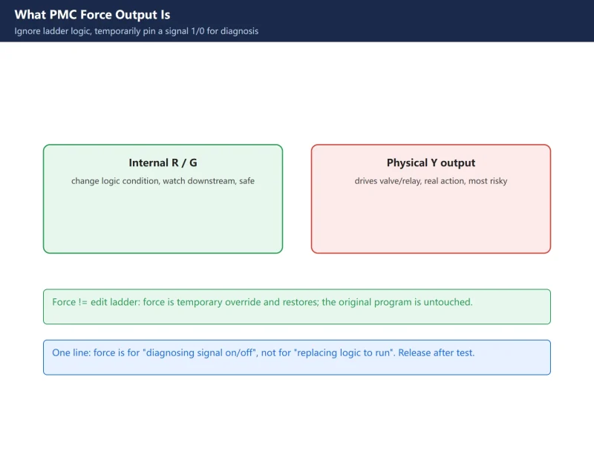Click the 'Internal R / G' heading
This screenshot has height=463, width=594.
coord(163,162)
